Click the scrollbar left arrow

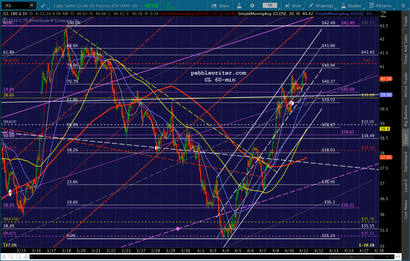32,257
